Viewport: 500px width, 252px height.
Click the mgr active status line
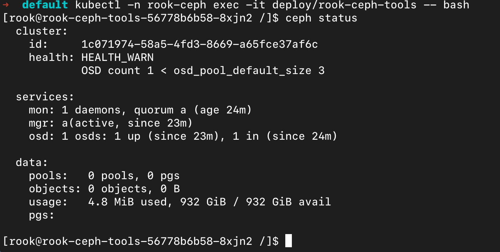(110, 123)
